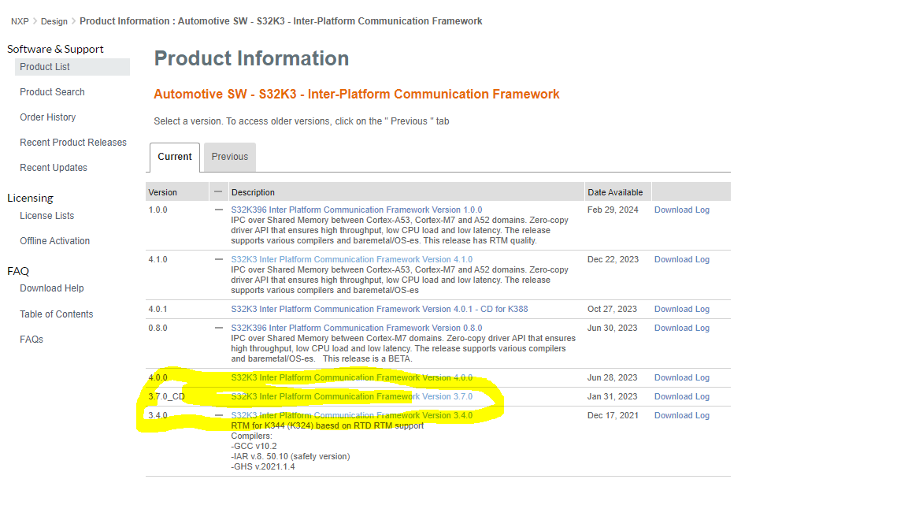
Task: View Download Log for Jun 28, 2023
Action: tap(682, 377)
